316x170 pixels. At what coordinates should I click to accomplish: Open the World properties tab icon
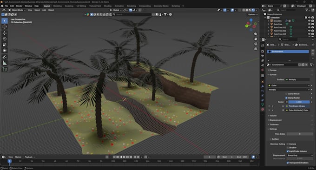coord(263,70)
